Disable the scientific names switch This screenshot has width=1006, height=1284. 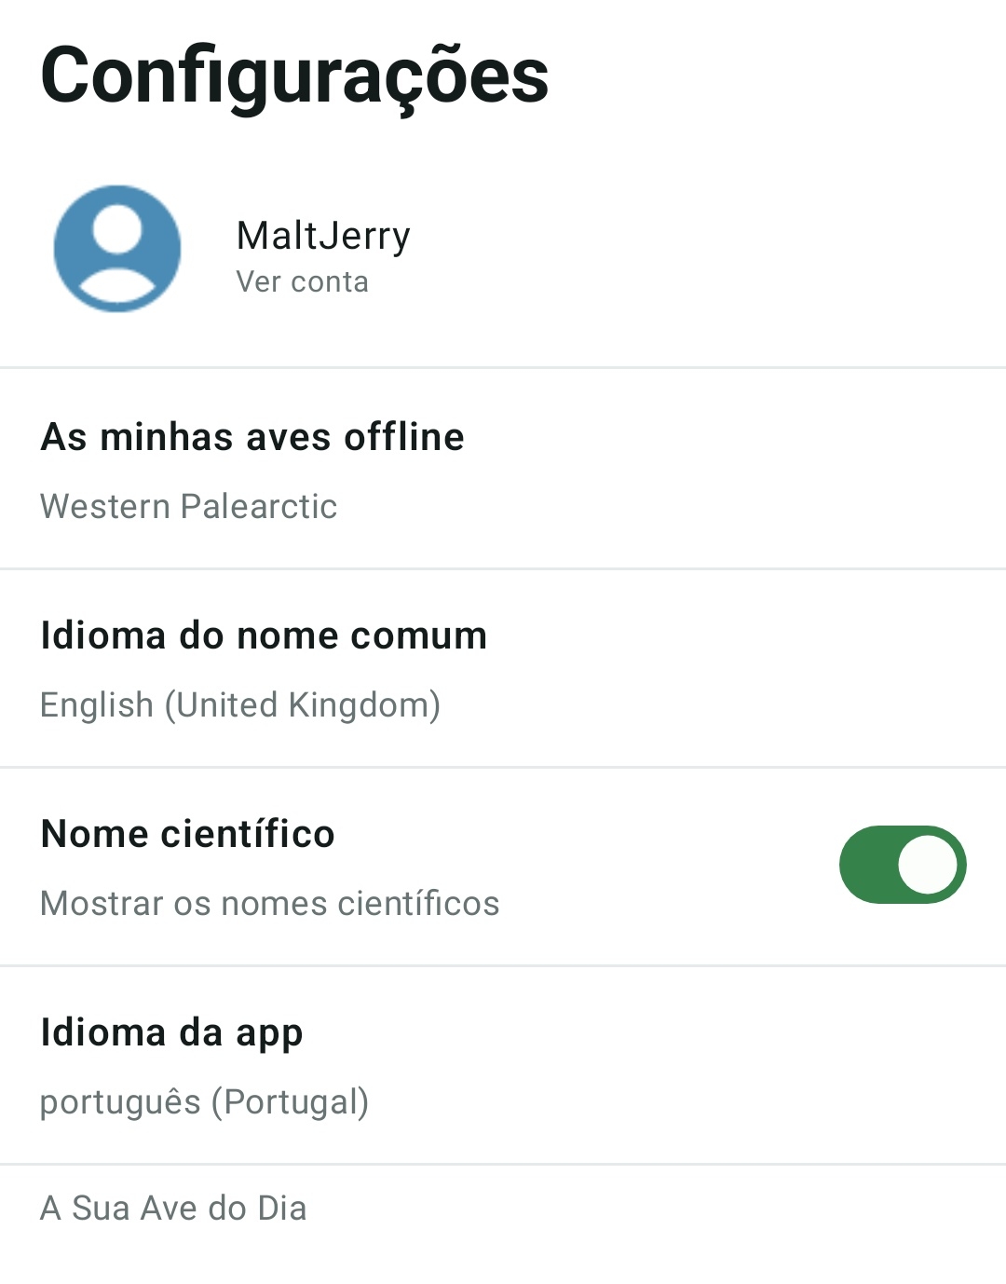pos(902,865)
